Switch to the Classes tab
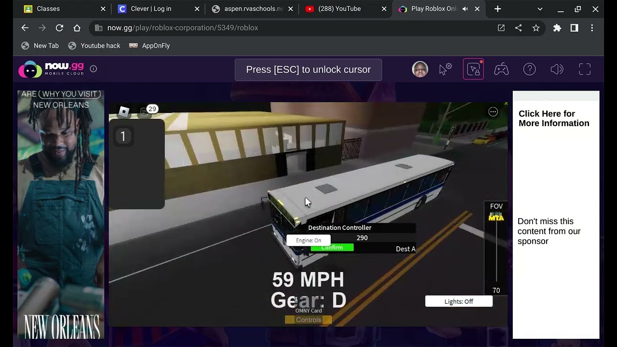Viewport: 617px width, 347px height. [64, 9]
